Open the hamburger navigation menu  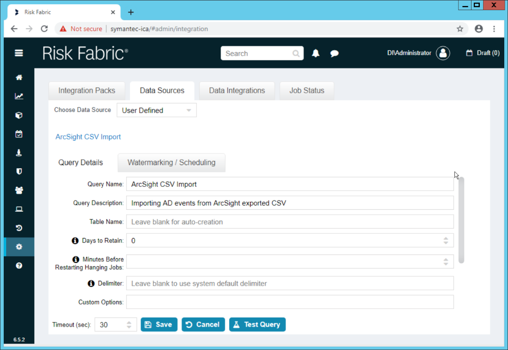tap(19, 53)
